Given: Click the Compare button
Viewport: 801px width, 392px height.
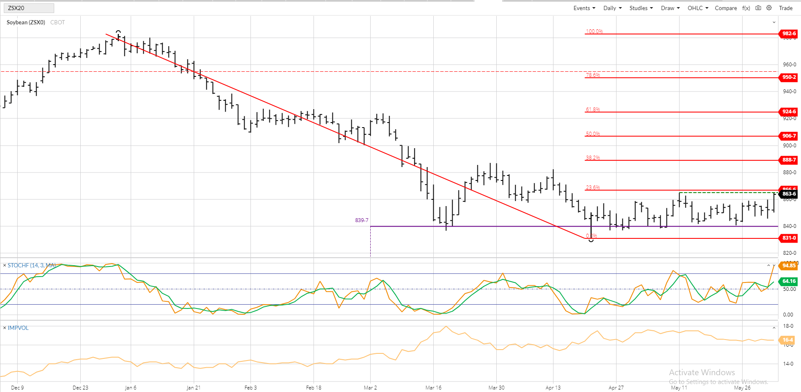Looking at the screenshot, I should coord(726,8).
